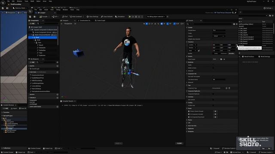Screen dimensions: 275x154
Task: Collapse the Transform section in Details
Action: (x=187, y=42)
